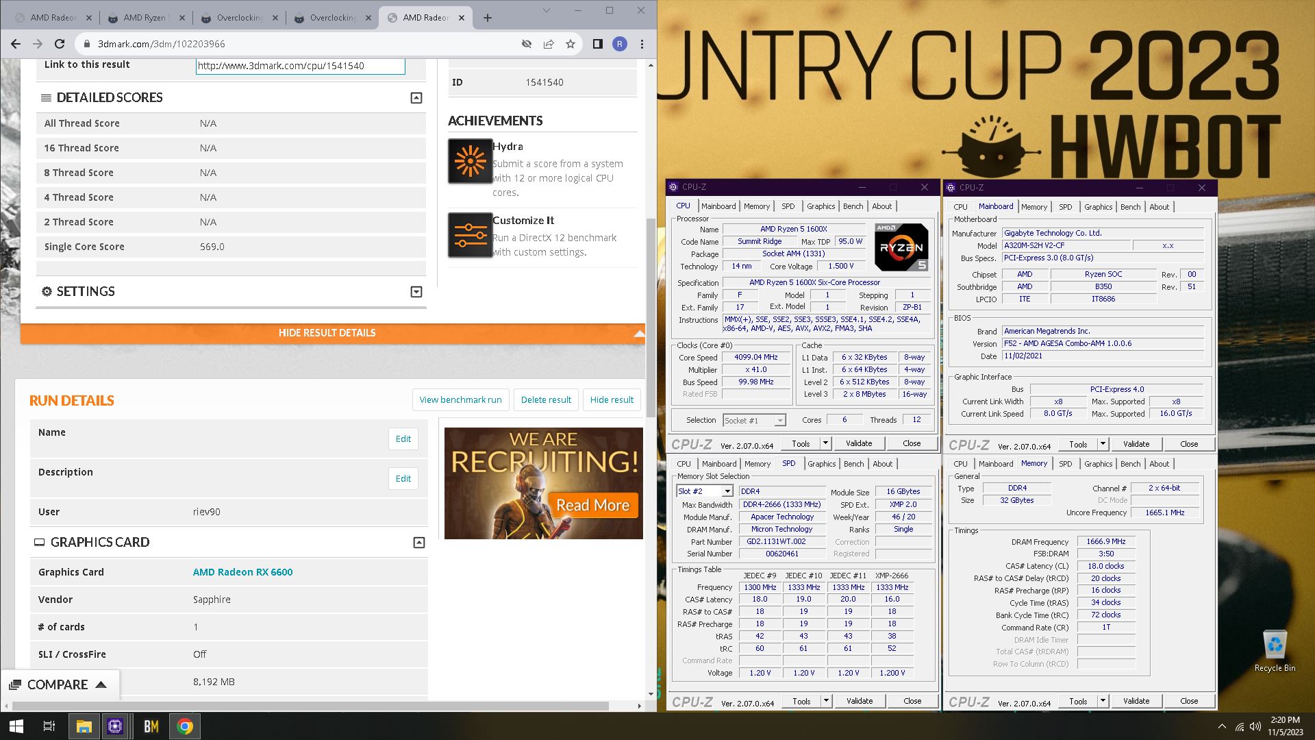Open the tab search chevron in Chrome
This screenshot has height=740, width=1315.
[x=547, y=10]
